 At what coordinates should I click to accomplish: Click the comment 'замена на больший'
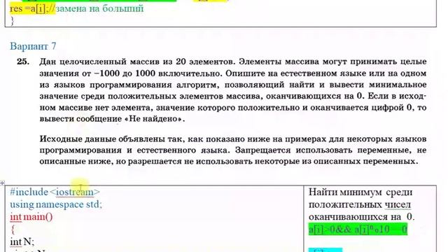(99, 8)
